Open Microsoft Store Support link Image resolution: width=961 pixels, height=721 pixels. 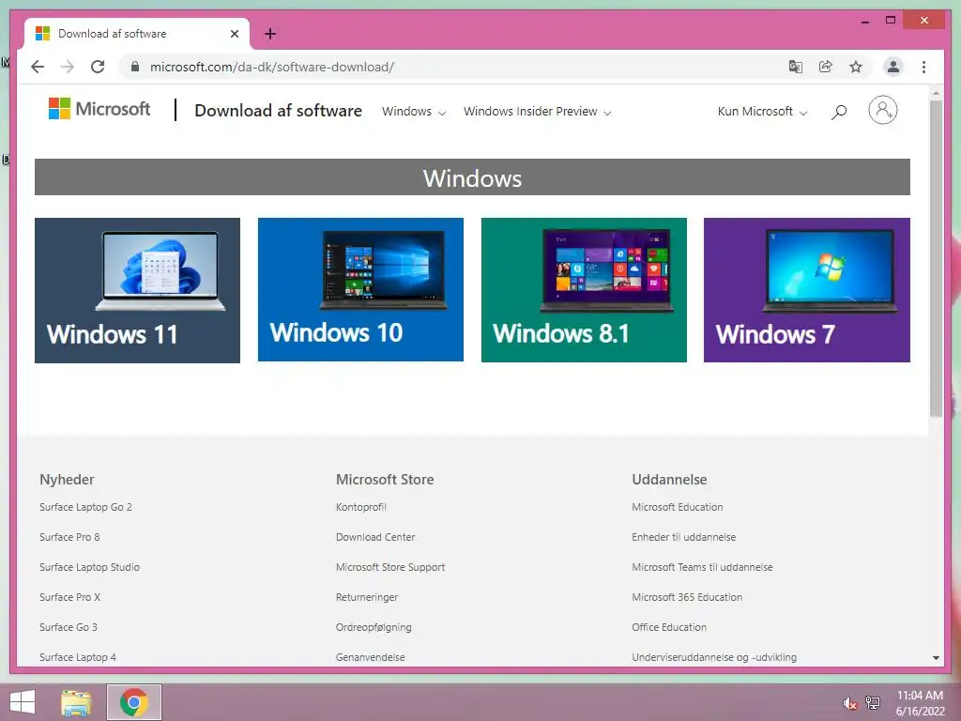[390, 567]
